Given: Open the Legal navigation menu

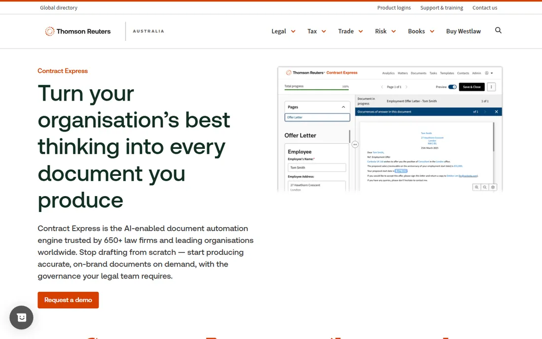Looking at the screenshot, I should [278, 32].
